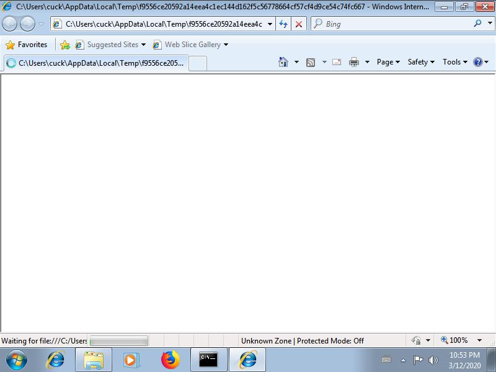Select the running Internet Explorer taskbar button

(x=247, y=360)
